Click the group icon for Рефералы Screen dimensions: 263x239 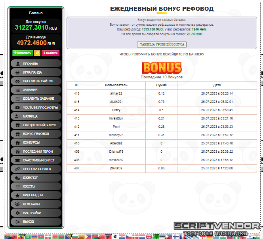coord(17,204)
